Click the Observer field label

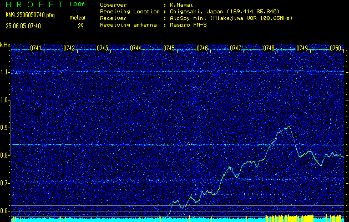pyautogui.click(x=113, y=4)
